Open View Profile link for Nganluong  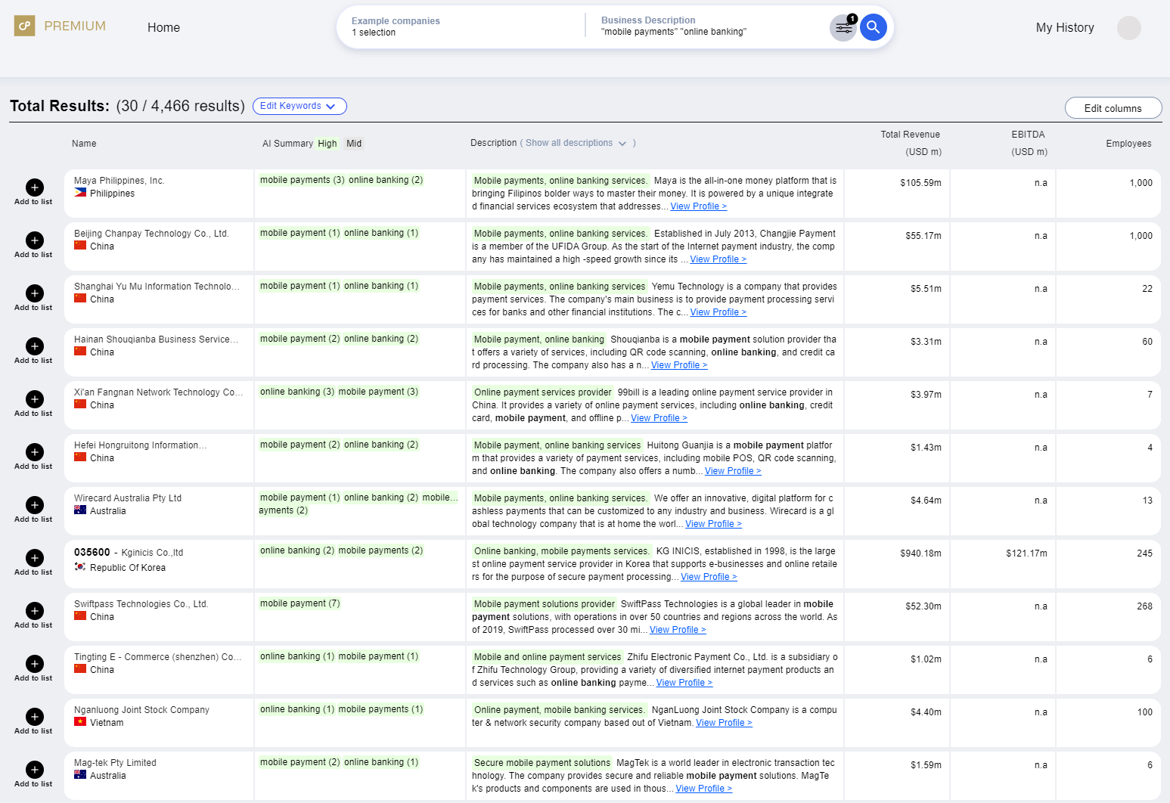click(x=723, y=723)
